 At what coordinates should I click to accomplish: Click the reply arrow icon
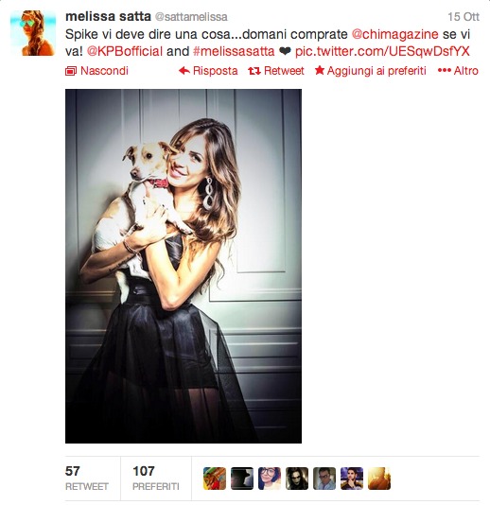(184, 71)
